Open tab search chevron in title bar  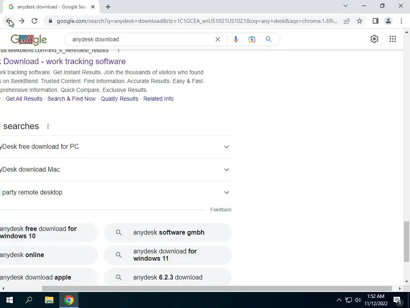346,6
